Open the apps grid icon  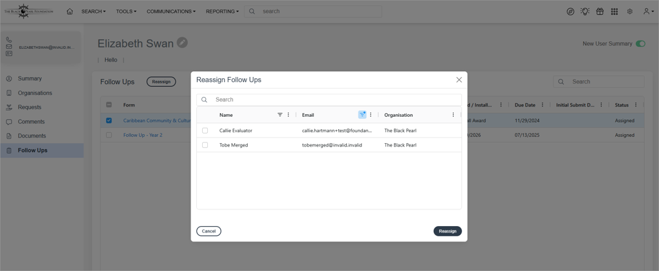tap(615, 12)
